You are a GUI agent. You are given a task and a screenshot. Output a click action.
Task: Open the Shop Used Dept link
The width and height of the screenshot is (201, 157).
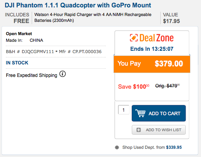[x=144, y=147]
